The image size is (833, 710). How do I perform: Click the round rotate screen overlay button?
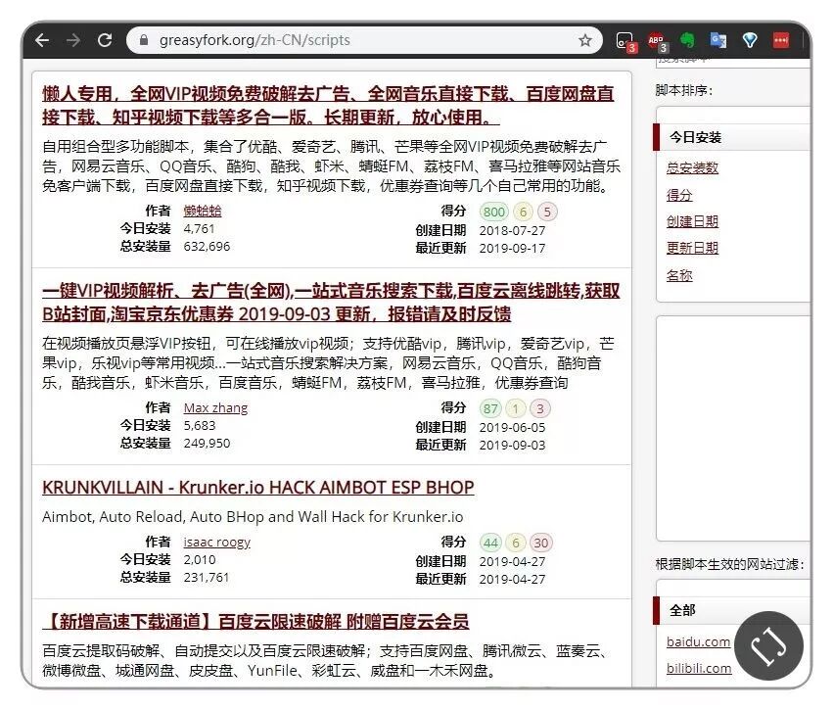(768, 645)
